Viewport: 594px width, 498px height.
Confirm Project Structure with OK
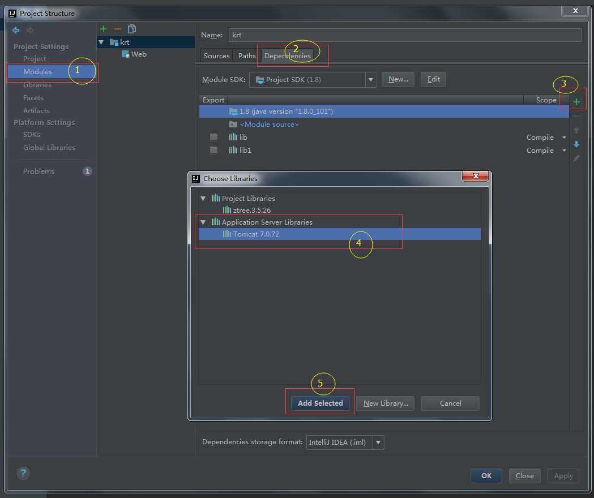point(486,476)
